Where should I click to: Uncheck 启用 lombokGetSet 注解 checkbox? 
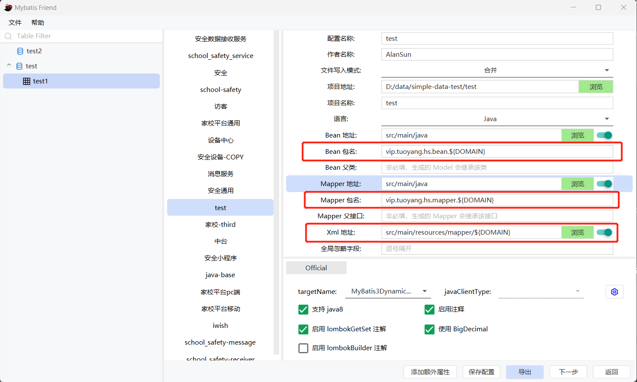pyautogui.click(x=303, y=329)
